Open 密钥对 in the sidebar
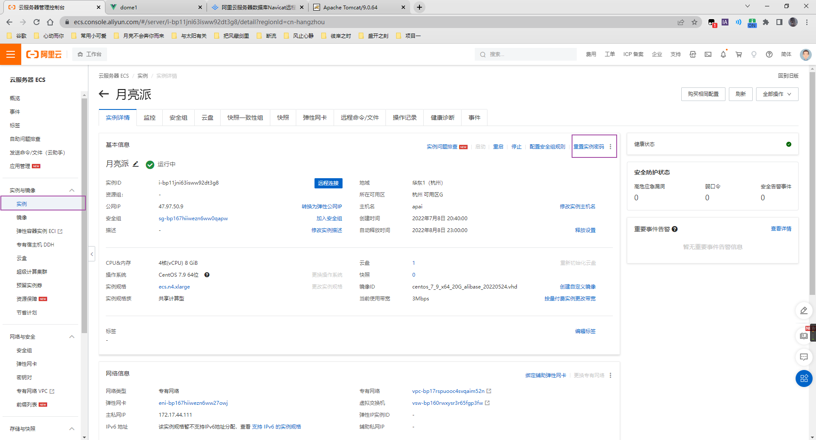 [24, 377]
